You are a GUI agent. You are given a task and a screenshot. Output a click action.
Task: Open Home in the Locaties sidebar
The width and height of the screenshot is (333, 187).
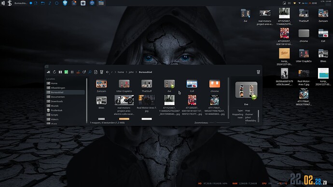66,83
